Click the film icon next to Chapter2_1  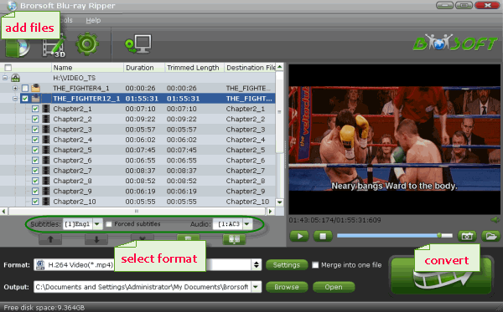point(46,109)
